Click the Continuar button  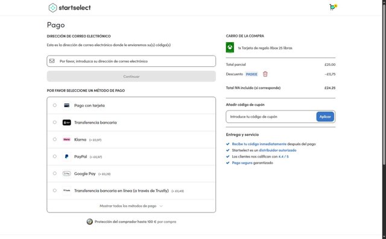(131, 77)
